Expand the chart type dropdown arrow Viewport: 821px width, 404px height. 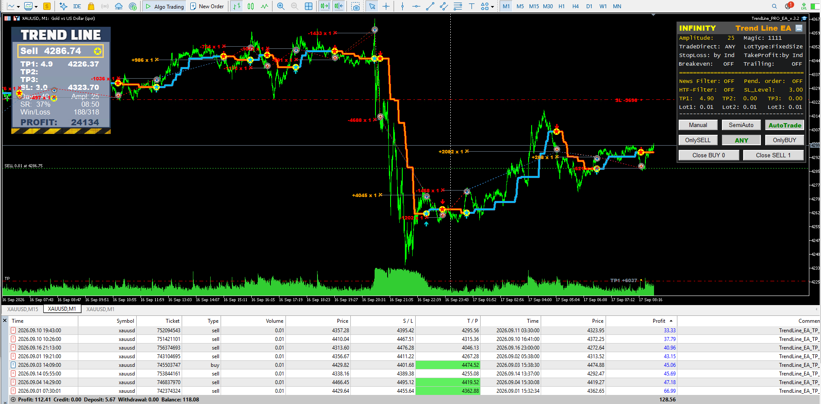18,6
